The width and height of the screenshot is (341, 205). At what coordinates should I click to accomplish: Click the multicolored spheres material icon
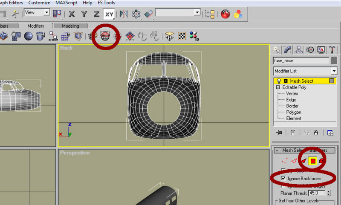tap(238, 14)
